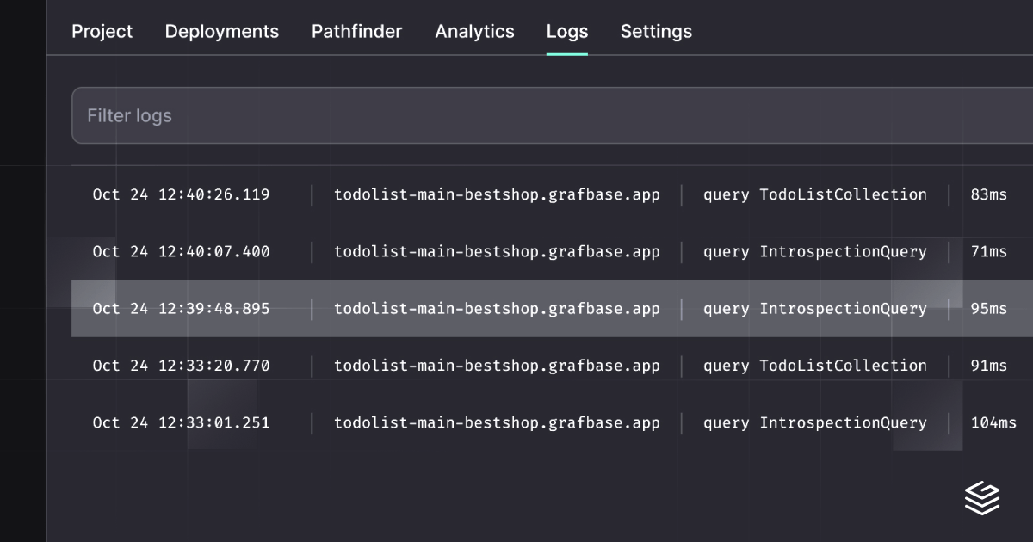The height and width of the screenshot is (542, 1033).
Task: Click query IntrospectionQuery in the 104ms row
Action: pos(815,423)
